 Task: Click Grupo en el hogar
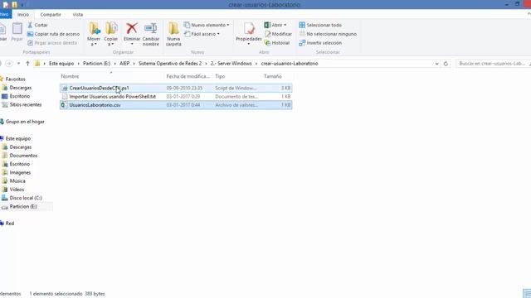tap(25, 122)
